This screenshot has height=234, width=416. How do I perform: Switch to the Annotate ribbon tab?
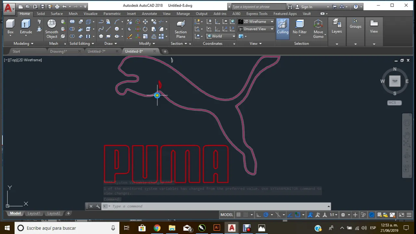tap(149, 14)
